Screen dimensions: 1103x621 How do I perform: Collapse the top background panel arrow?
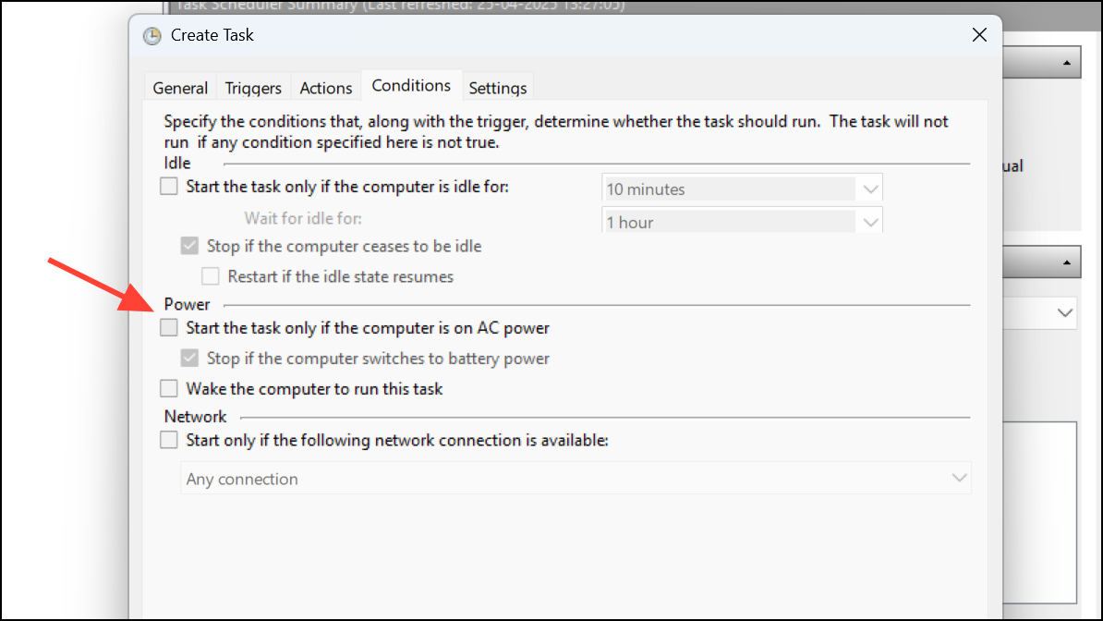tap(1066, 63)
